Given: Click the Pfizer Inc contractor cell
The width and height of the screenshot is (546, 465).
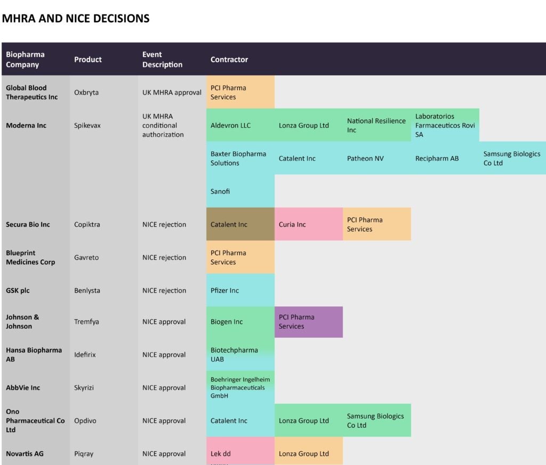Looking at the screenshot, I should coord(240,290).
